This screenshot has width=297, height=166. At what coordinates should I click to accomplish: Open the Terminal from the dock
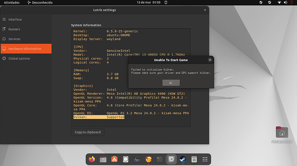(160, 160)
